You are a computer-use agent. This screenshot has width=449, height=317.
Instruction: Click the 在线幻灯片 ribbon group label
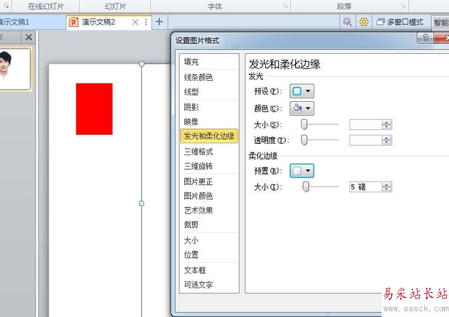pyautogui.click(x=46, y=6)
